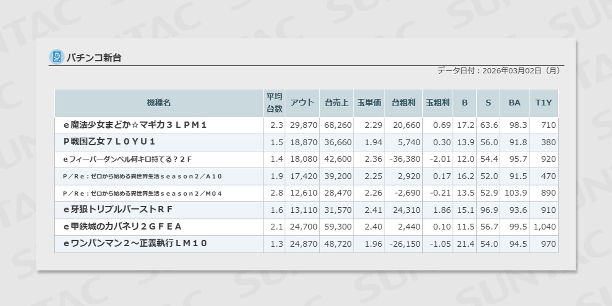
Task: Open the Re:ゼロ season2/A10 machine entry
Action: click(x=142, y=176)
